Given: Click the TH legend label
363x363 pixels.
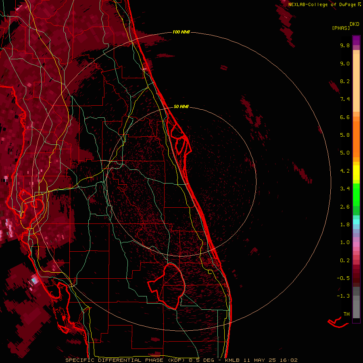Looking at the screenshot, I should coord(346,314).
